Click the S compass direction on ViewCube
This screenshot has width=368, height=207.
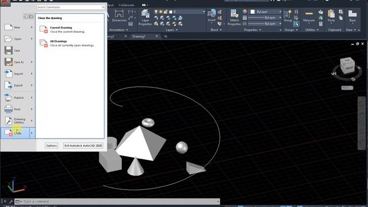(354, 79)
